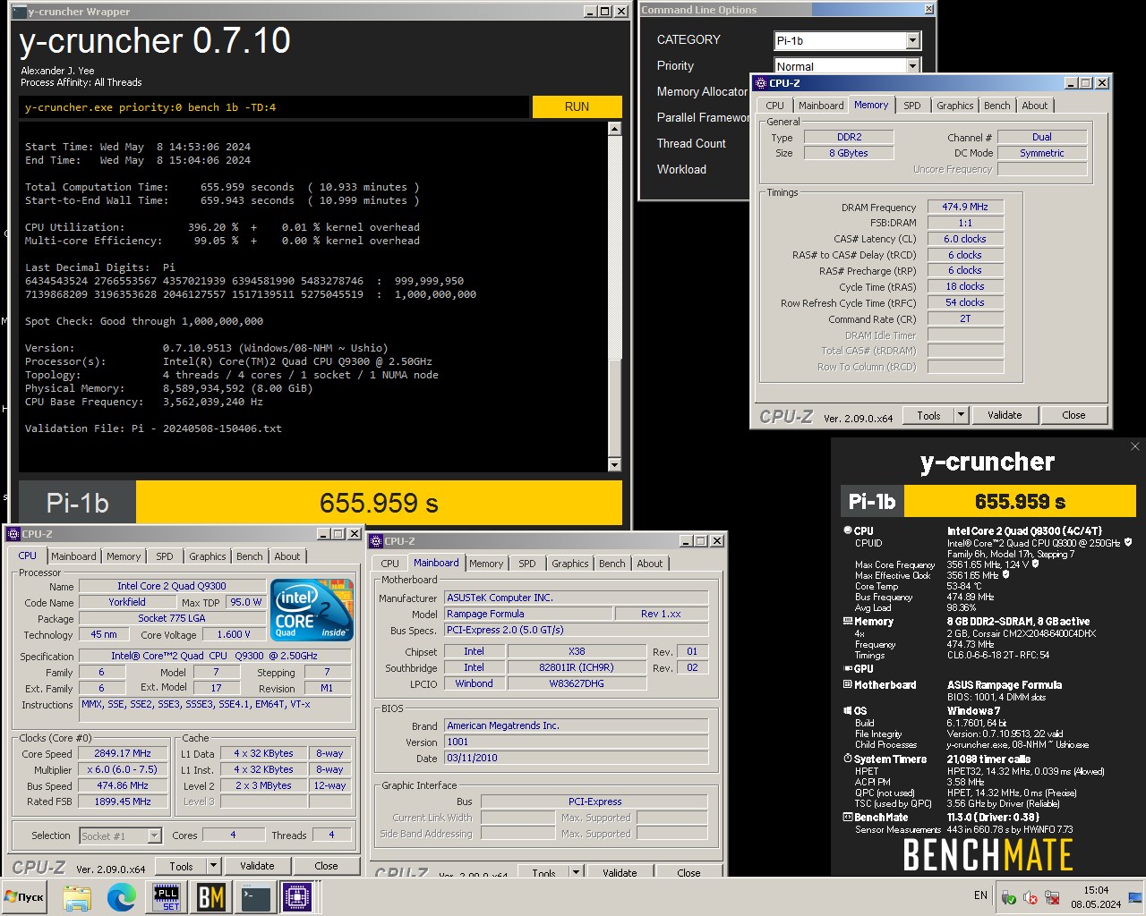Click the network tray icon with red X
Viewport: 1146px width, 916px height.
click(x=1052, y=897)
